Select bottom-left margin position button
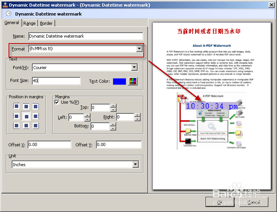The height and width of the screenshot is (212, 277). [x=16, y=126]
